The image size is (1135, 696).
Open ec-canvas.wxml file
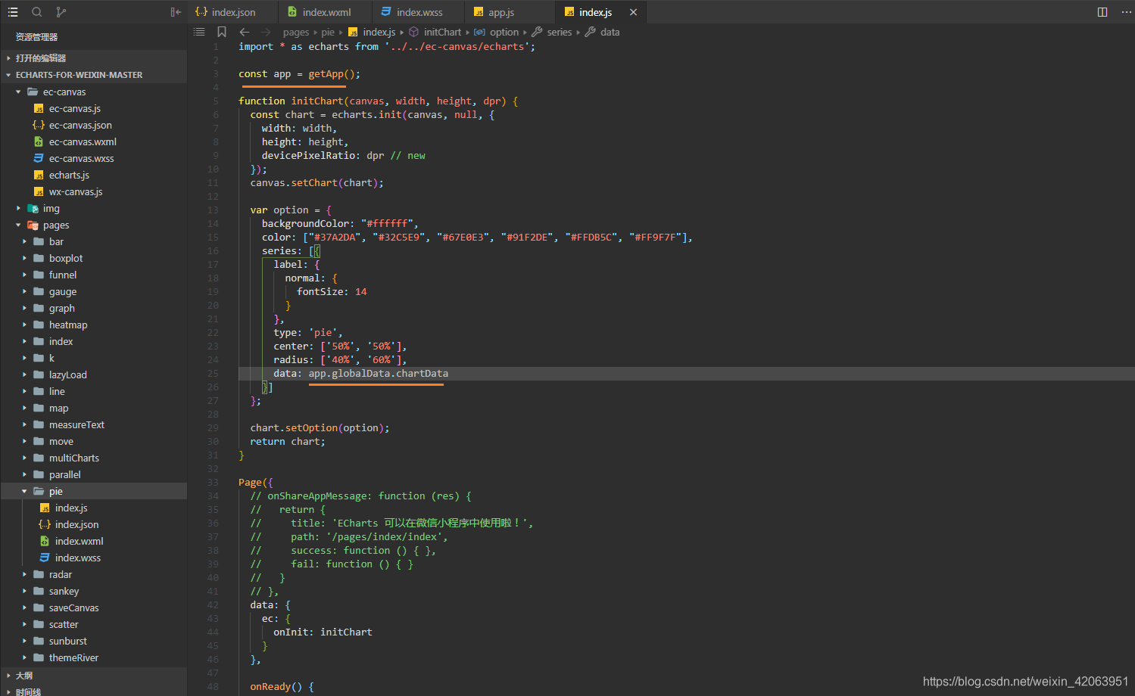[94, 141]
